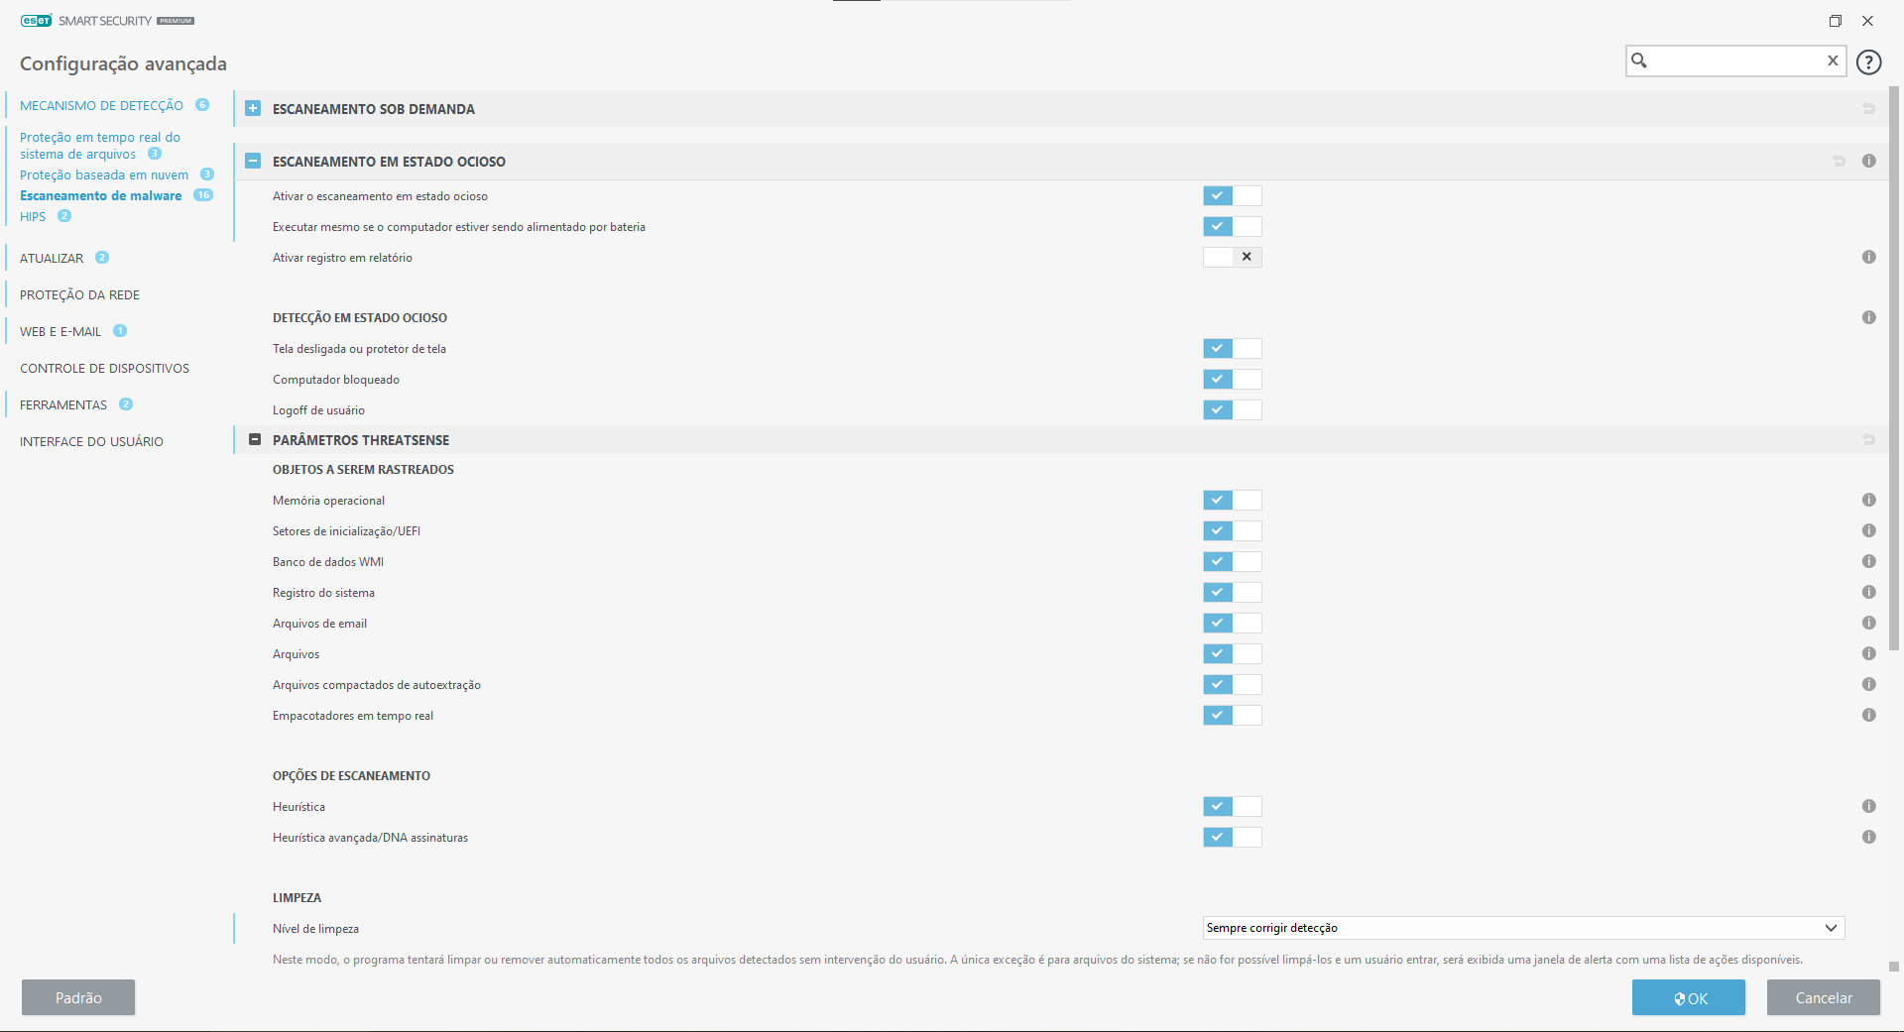Select Proteção baseada em nuvem

pyautogui.click(x=104, y=174)
